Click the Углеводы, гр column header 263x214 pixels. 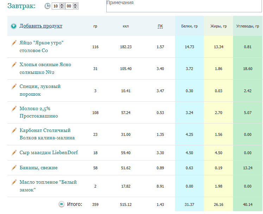(x=248, y=26)
